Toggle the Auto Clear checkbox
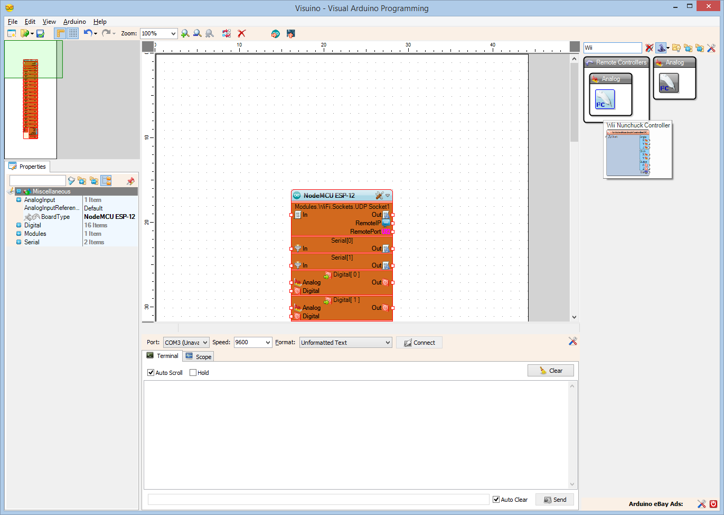Viewport: 724px width, 515px height. (496, 500)
